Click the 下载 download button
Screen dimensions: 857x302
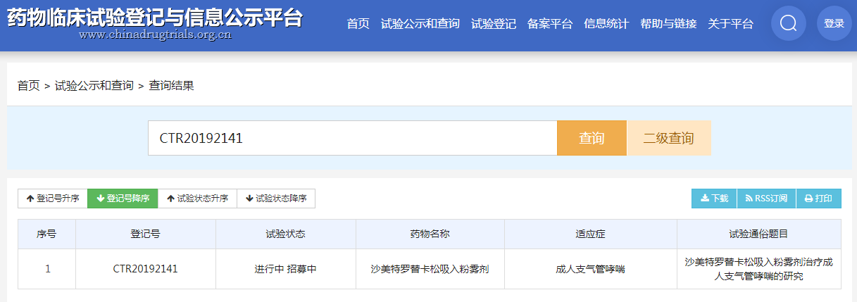point(714,199)
